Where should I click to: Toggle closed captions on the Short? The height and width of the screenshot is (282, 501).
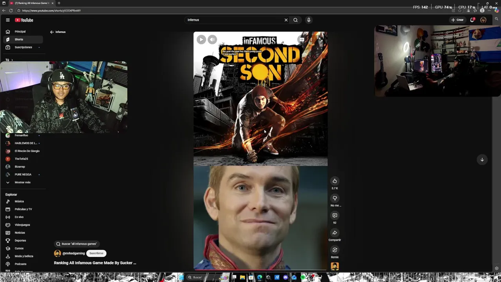302,40
